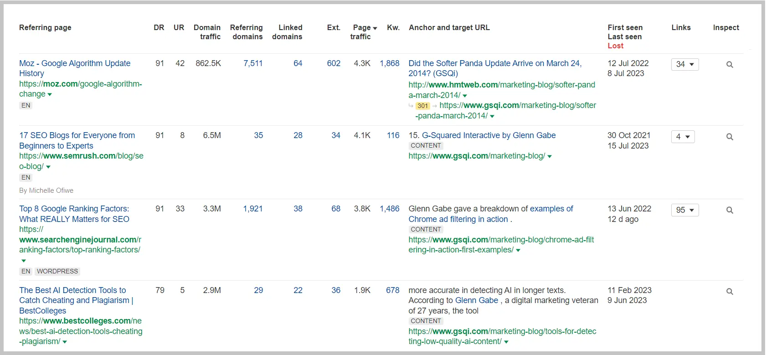Sort by DR column header
The width and height of the screenshot is (766, 355).
click(159, 27)
